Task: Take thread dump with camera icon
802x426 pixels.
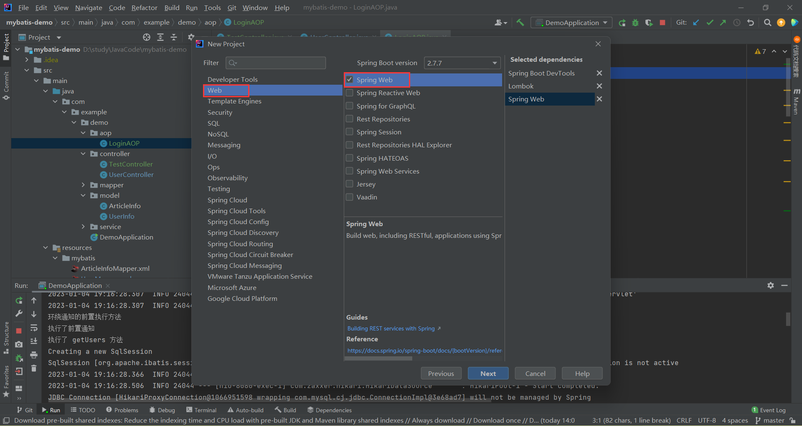Action: point(19,344)
